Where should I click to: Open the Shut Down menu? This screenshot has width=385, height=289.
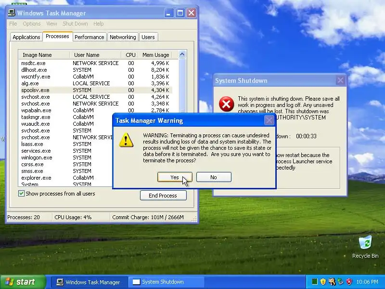point(75,24)
